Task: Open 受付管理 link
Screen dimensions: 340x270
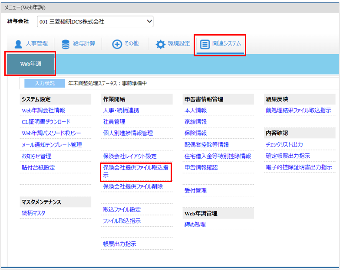Action: (195, 191)
